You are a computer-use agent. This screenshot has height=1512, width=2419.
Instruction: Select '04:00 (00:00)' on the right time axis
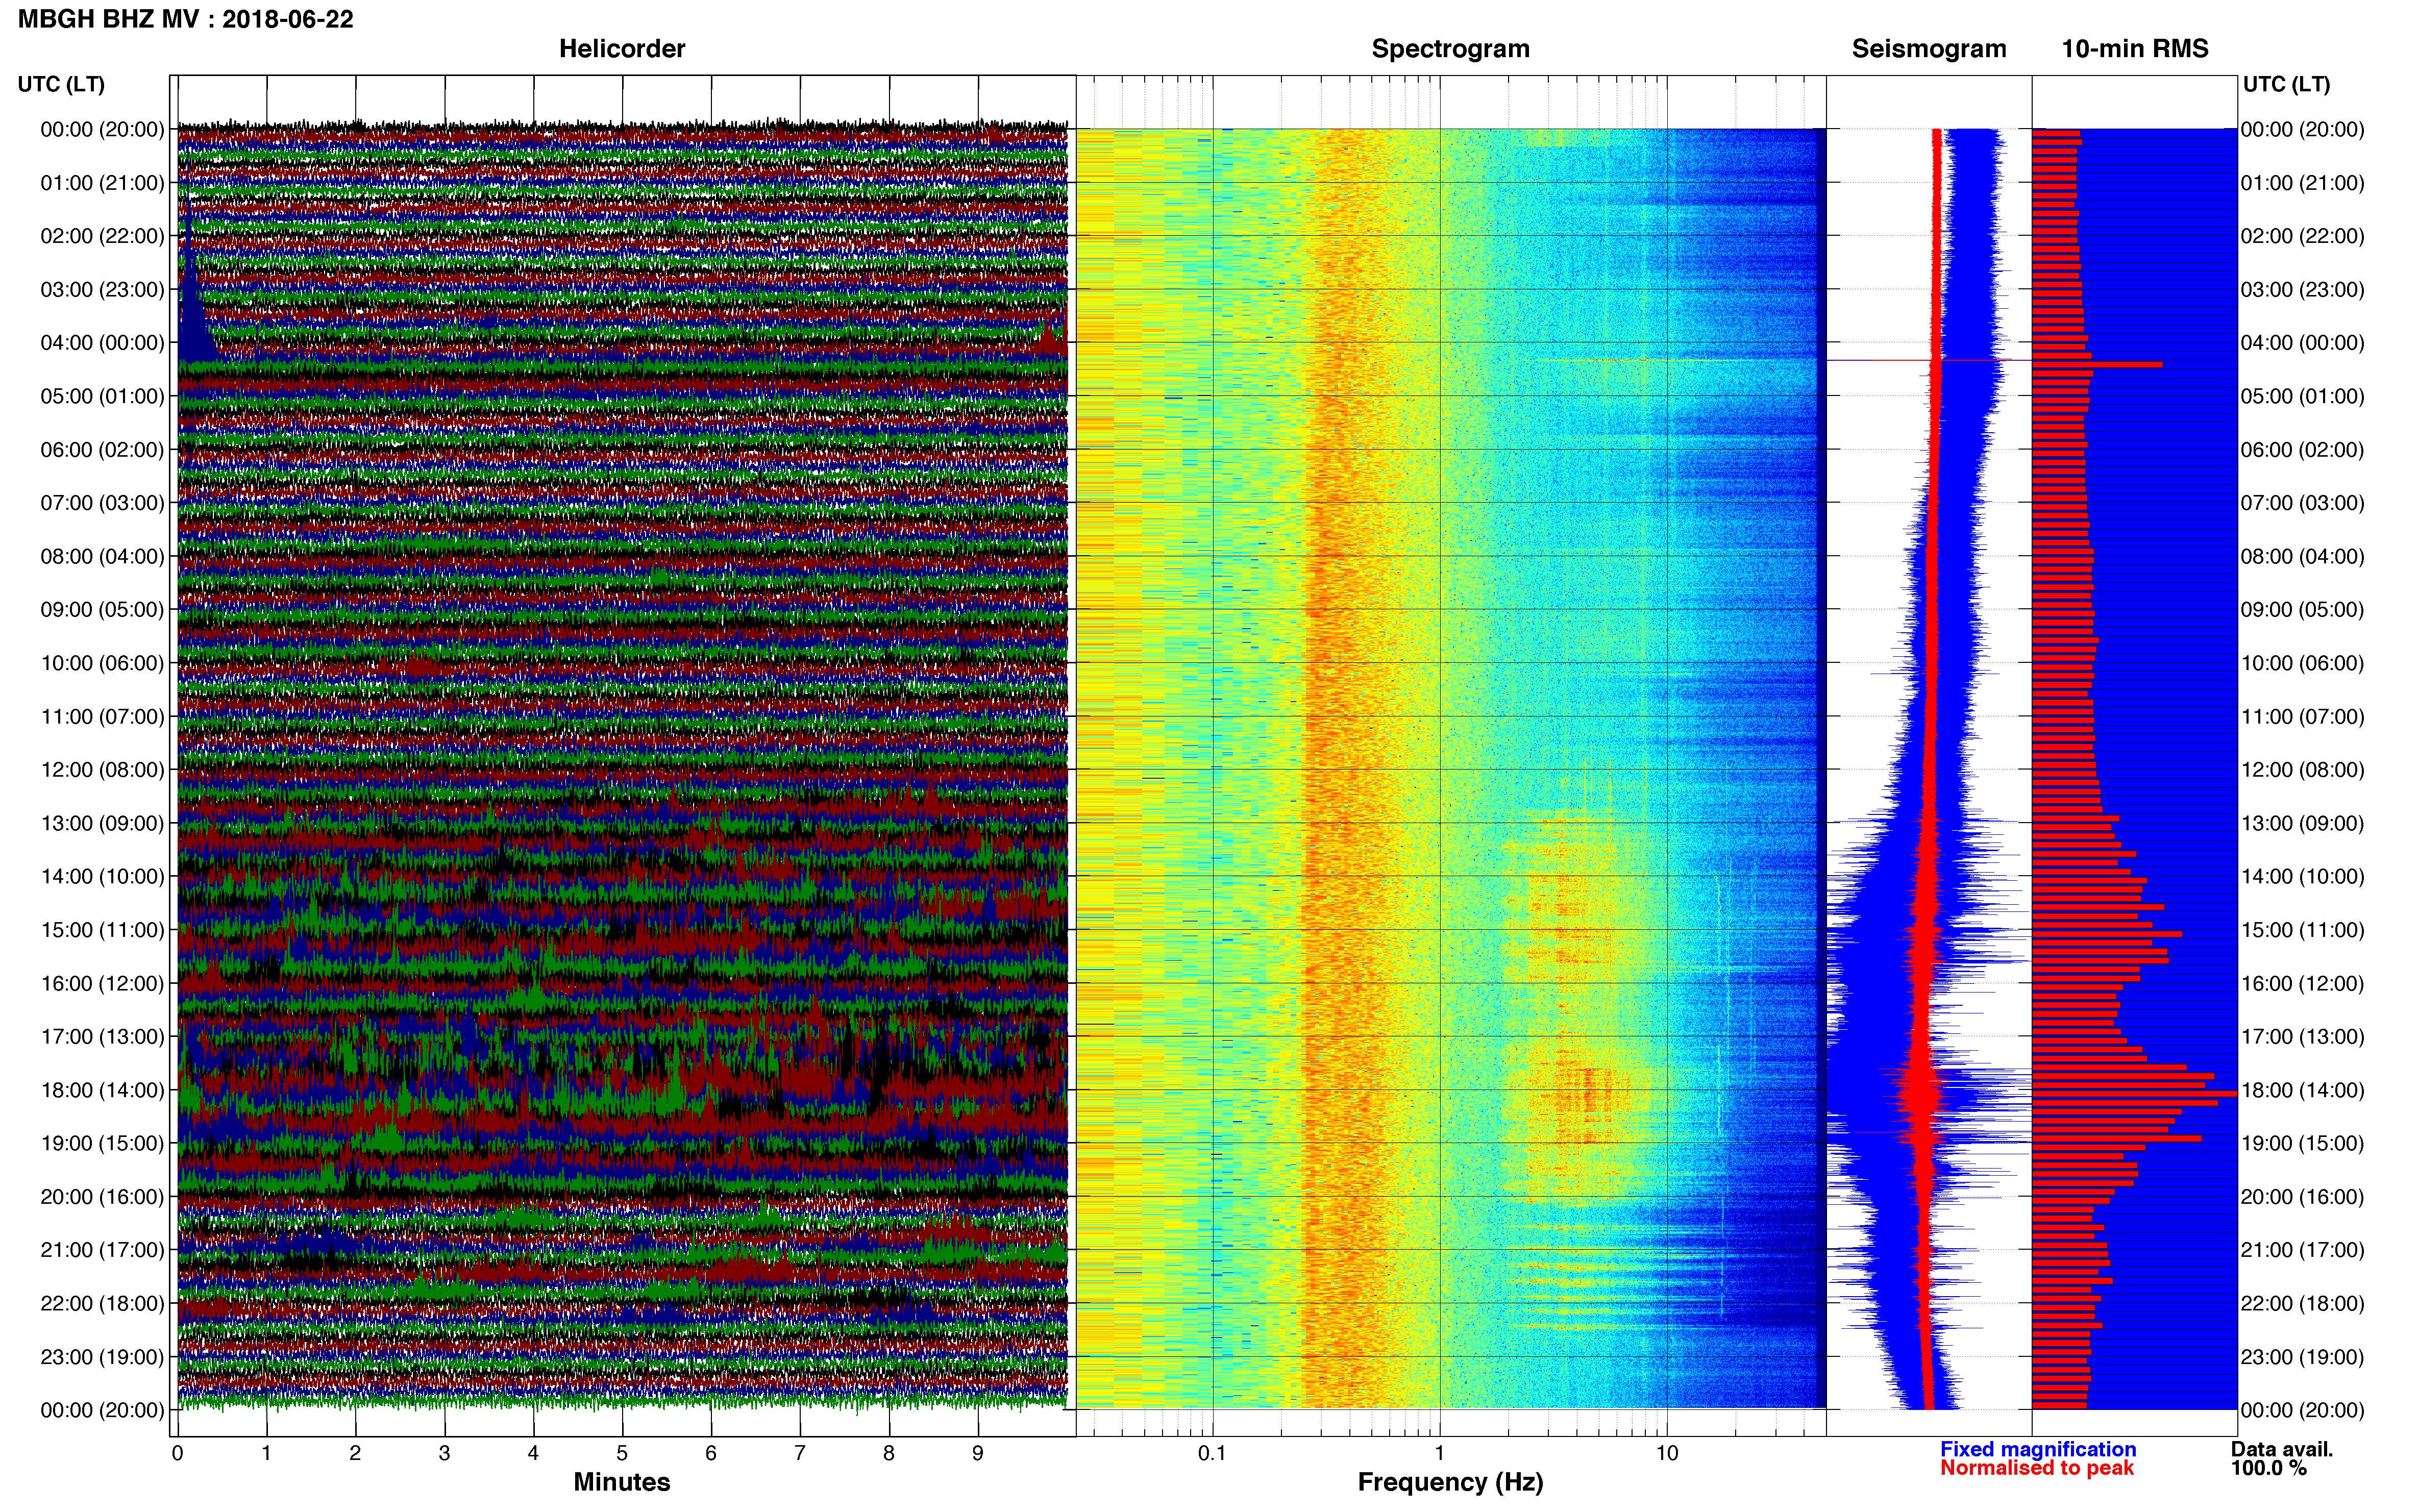[x=2303, y=343]
